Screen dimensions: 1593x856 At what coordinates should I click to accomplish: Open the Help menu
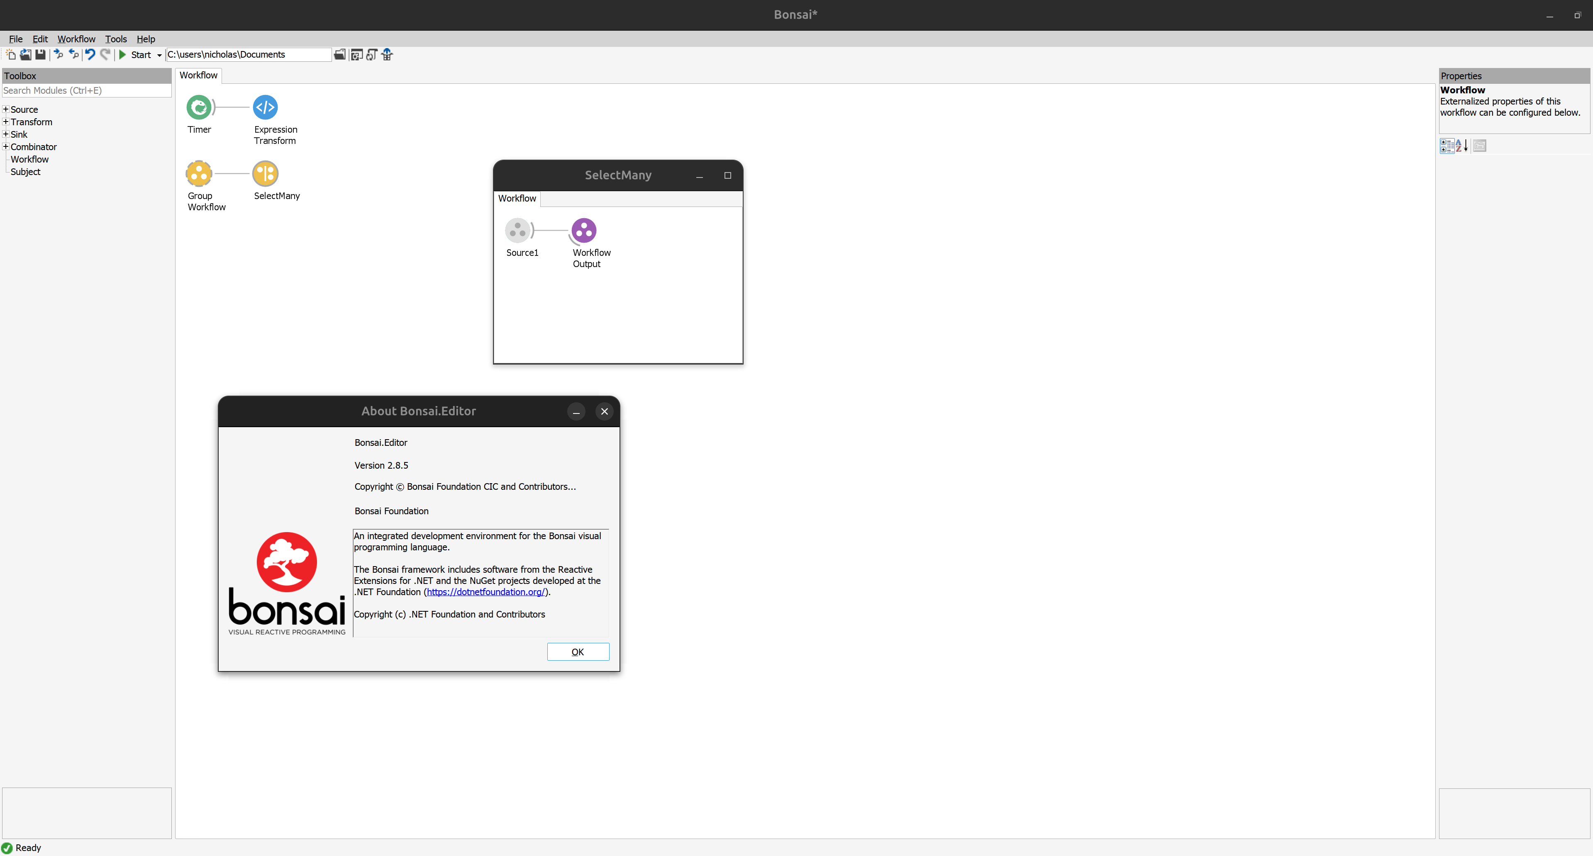[146, 39]
